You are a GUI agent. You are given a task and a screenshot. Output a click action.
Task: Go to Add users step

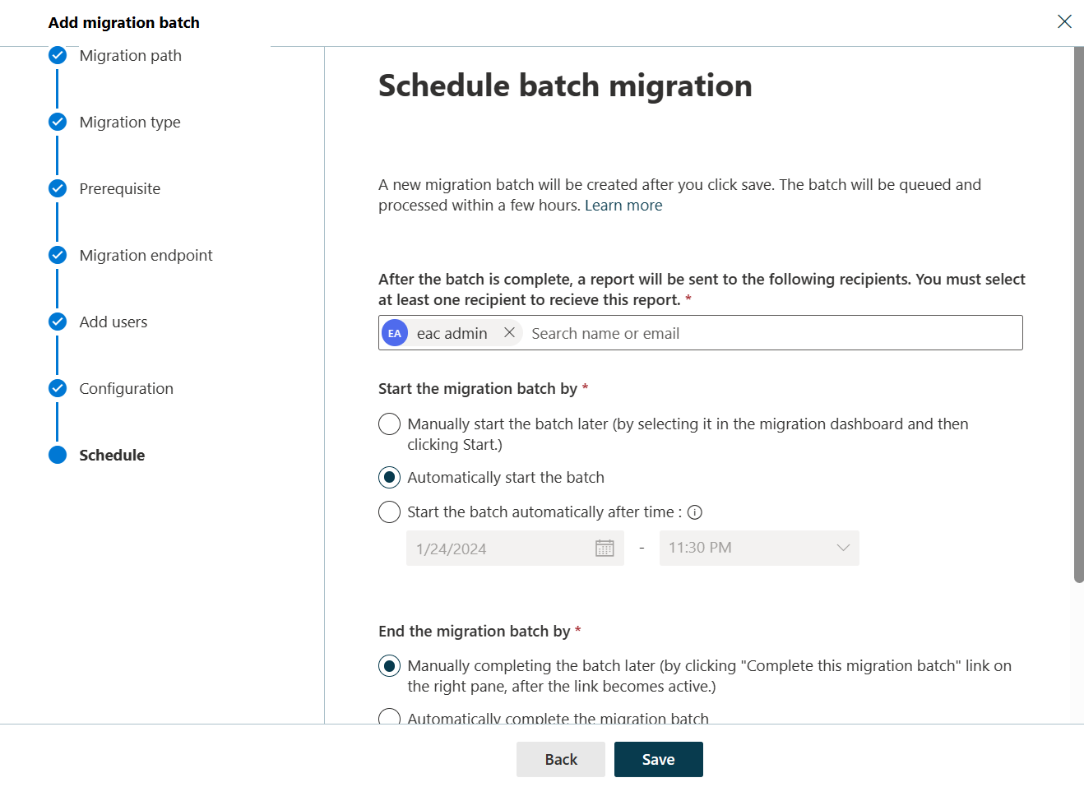[x=113, y=322]
